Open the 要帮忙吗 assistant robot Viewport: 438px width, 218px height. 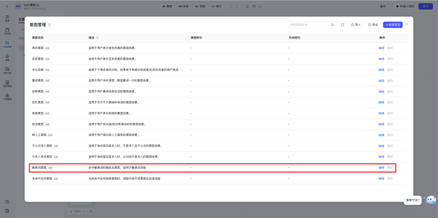tap(431, 200)
